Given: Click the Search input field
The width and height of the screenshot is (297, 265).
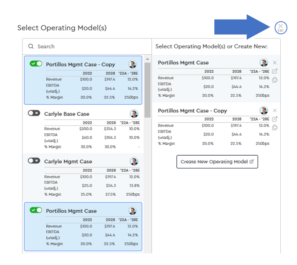Looking at the screenshot, I should coord(87,47).
